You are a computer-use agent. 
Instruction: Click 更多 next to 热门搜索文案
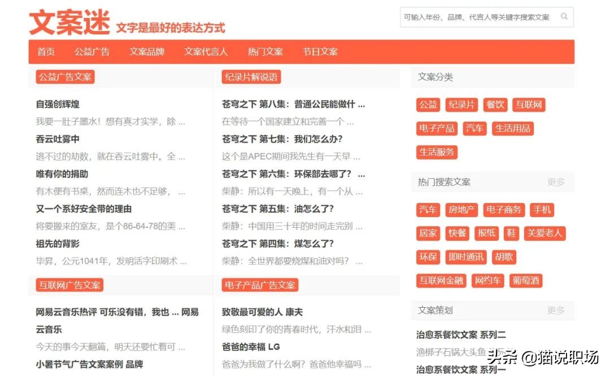556,182
